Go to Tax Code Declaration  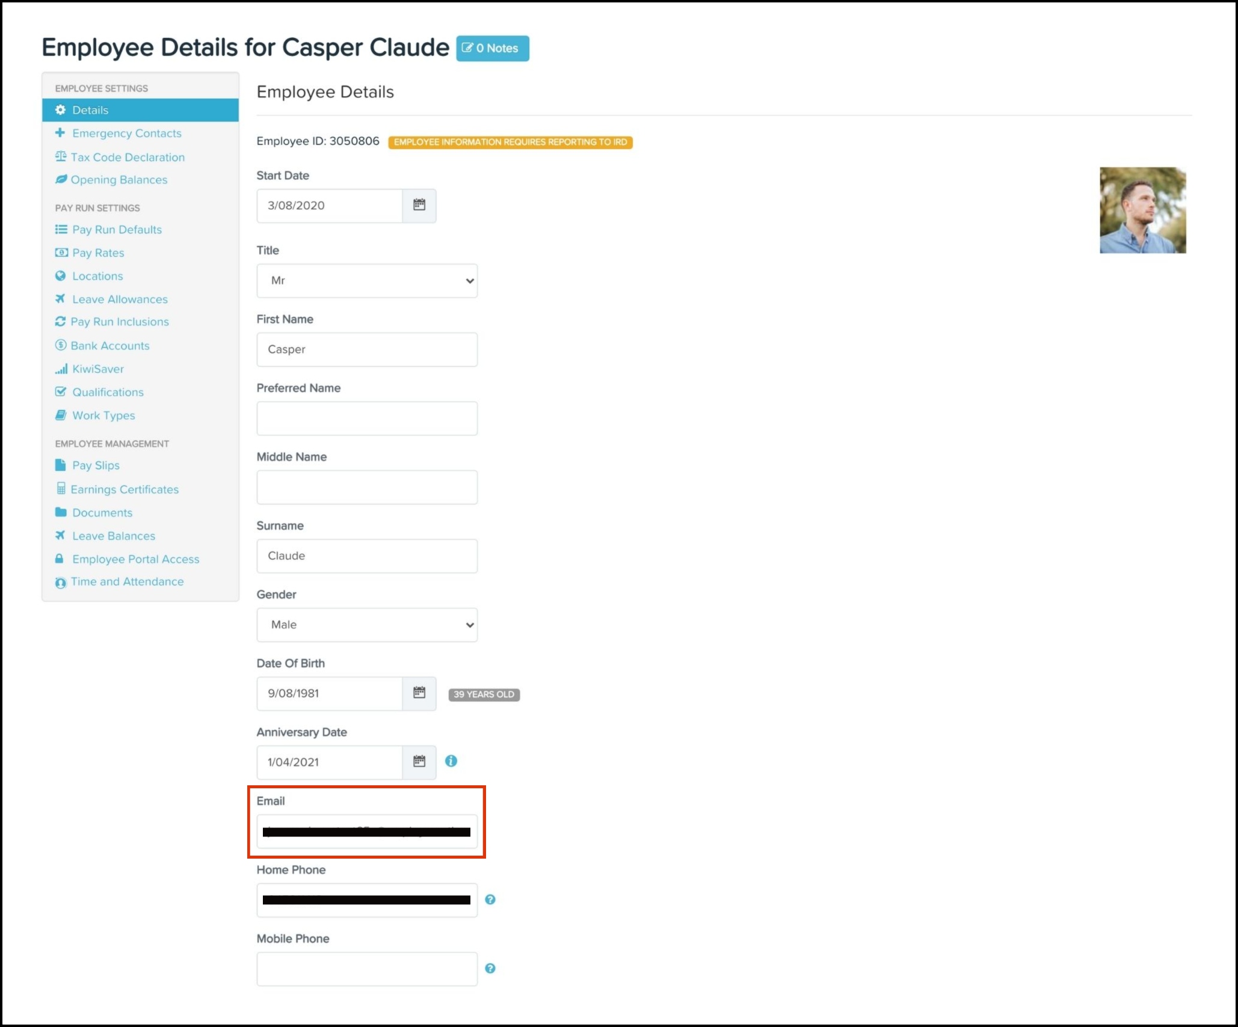click(128, 158)
